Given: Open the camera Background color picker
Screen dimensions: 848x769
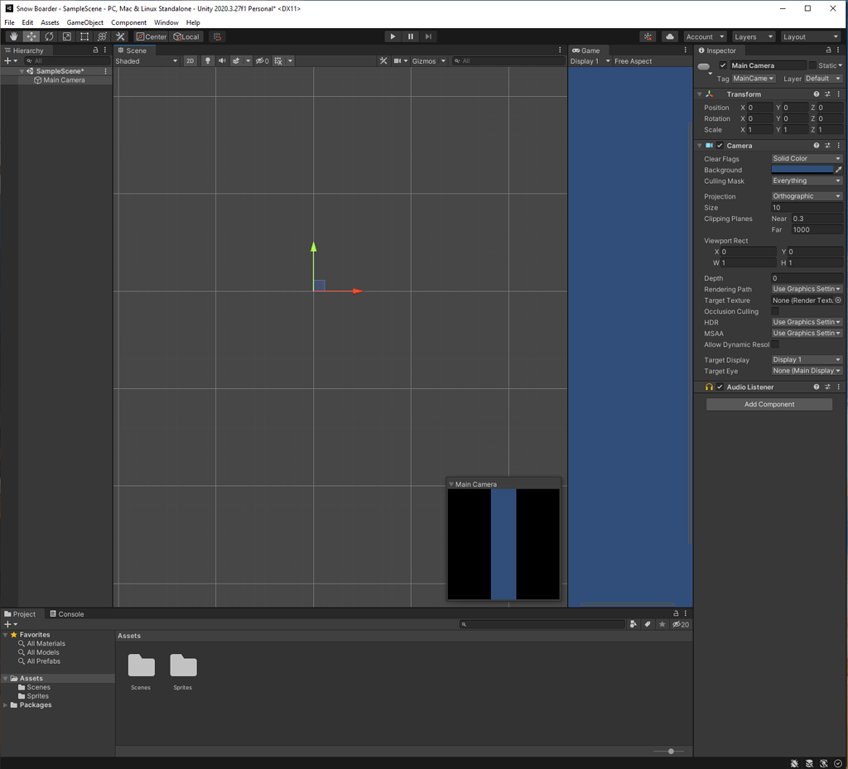Looking at the screenshot, I should [802, 170].
